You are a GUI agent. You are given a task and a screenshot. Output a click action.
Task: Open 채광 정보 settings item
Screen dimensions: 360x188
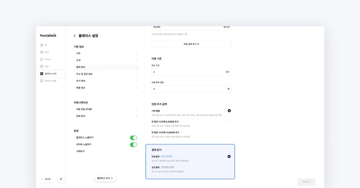[106, 88]
